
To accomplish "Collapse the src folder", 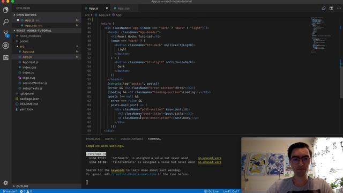I will pos(22,47).
